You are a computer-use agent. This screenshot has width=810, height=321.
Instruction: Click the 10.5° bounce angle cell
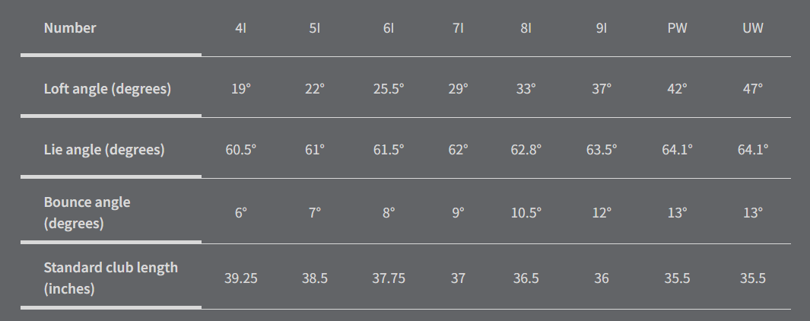click(x=526, y=213)
